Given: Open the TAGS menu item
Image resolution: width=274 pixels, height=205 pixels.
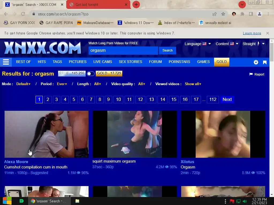Looking at the screenshot, I should (57, 62).
